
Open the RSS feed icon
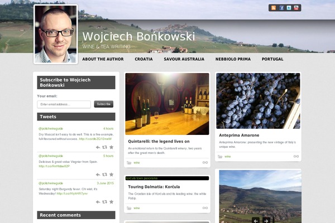pos(274,8)
